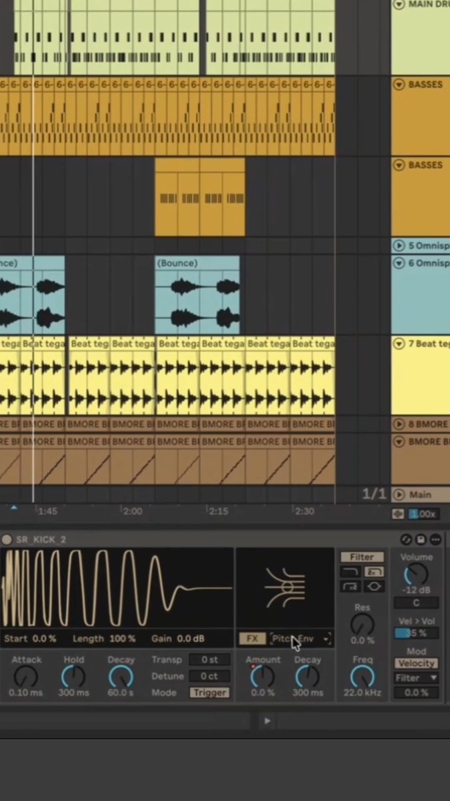Select the highlighted 24 dB low-pass filter shape
The height and width of the screenshot is (801, 450).
(x=374, y=572)
